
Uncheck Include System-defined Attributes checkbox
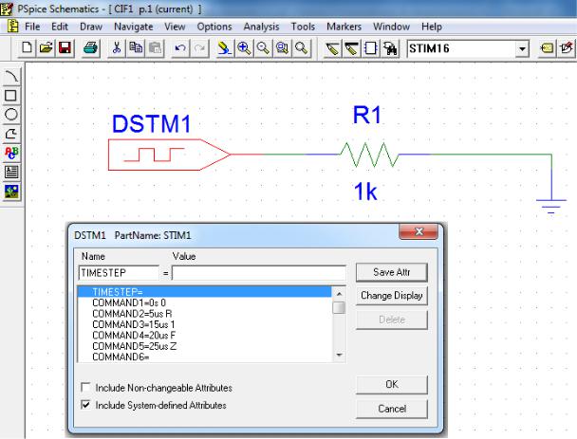click(85, 405)
